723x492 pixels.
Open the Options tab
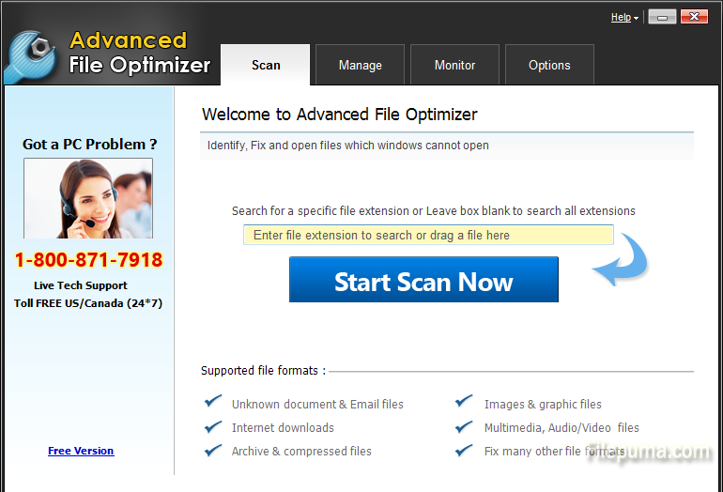pyautogui.click(x=549, y=65)
